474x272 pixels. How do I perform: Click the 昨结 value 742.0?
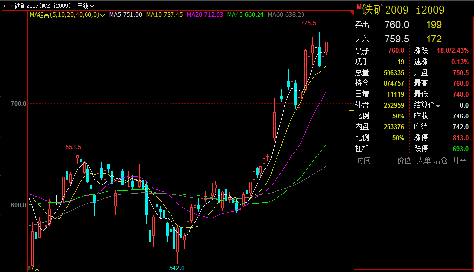pyautogui.click(x=460, y=127)
